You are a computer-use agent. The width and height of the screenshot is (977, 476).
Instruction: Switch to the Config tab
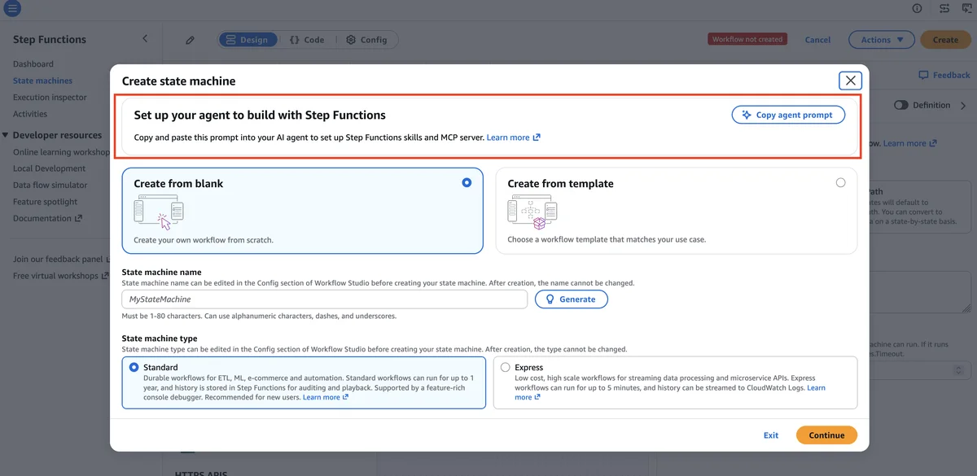[366, 39]
